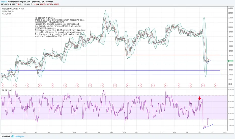
Task: Select the lower blue support line near 101
Action: [111, 74]
